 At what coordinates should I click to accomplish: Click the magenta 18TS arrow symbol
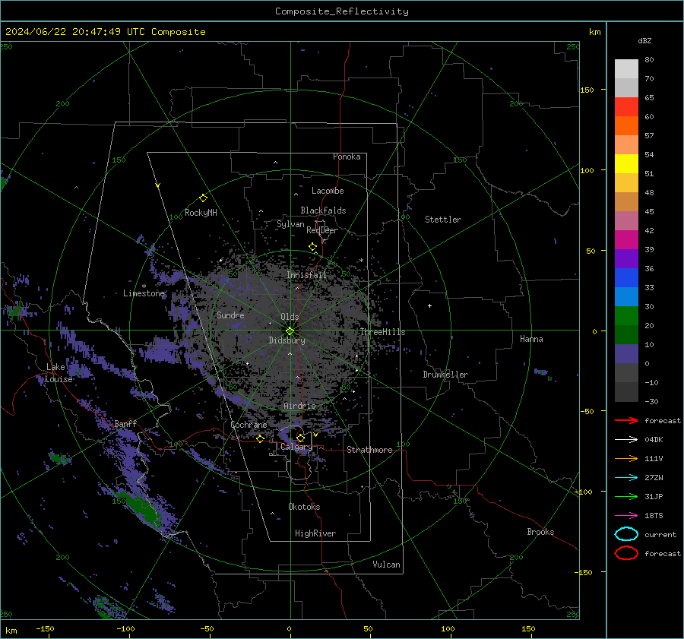tap(626, 516)
